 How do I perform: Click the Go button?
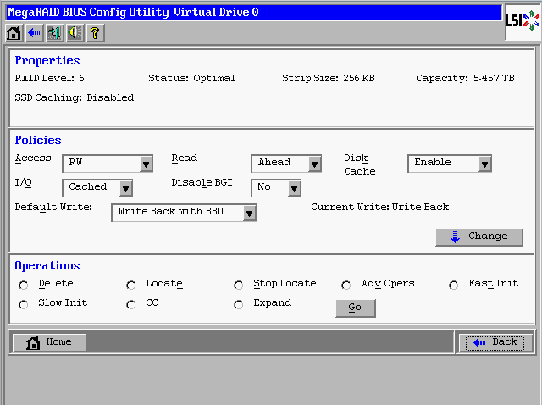tap(356, 308)
